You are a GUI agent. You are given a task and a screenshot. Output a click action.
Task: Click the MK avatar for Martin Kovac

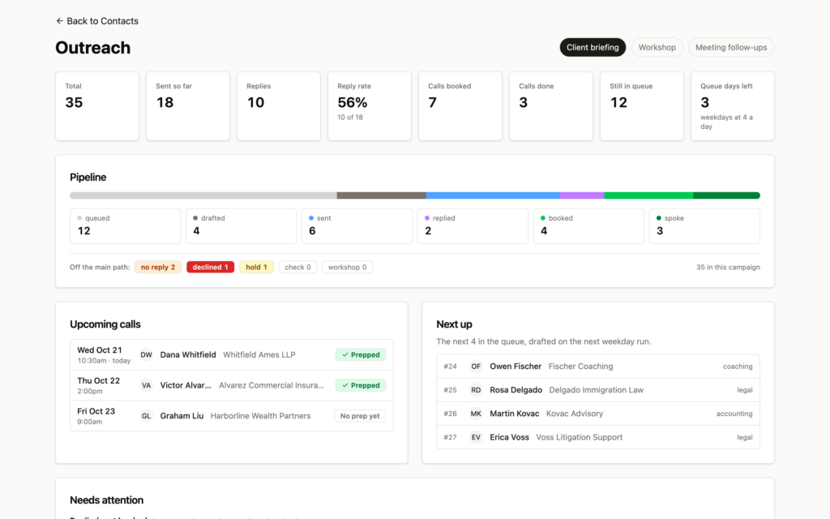pos(476,414)
